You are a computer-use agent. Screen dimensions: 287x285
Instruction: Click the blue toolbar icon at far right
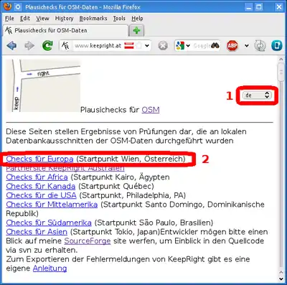(x=277, y=45)
